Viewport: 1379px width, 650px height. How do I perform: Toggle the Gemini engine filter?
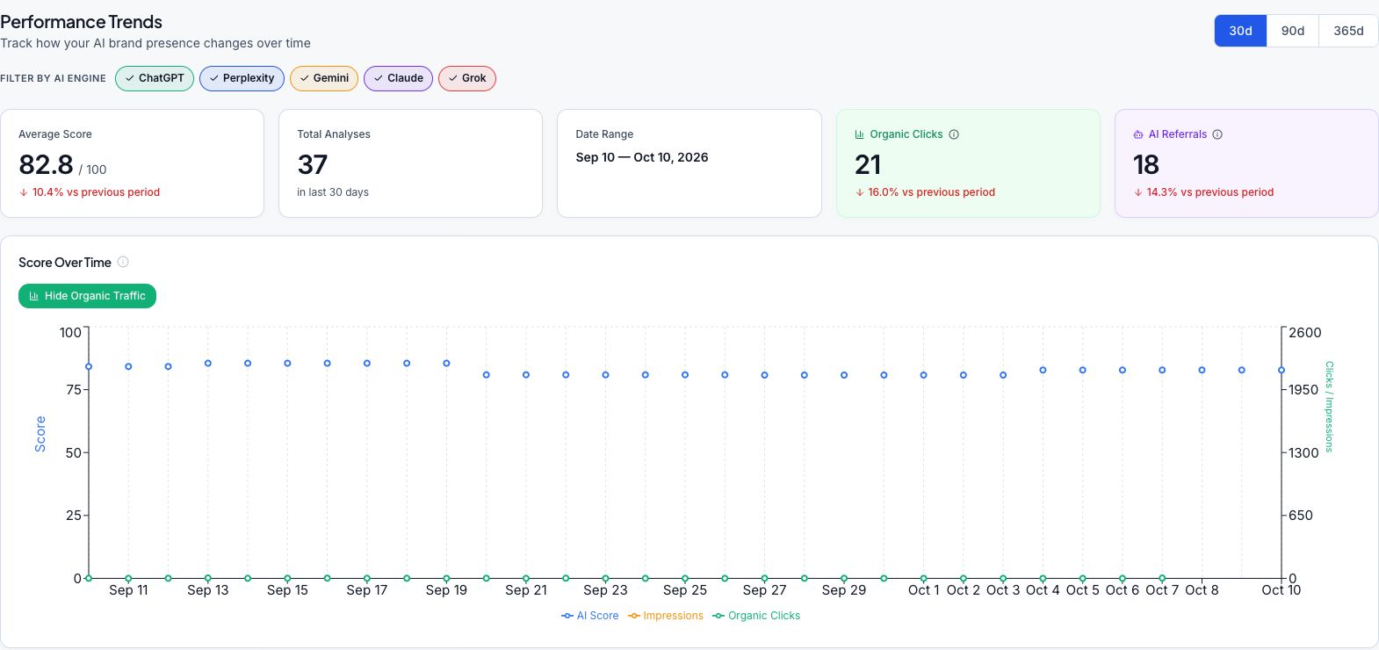click(x=324, y=78)
